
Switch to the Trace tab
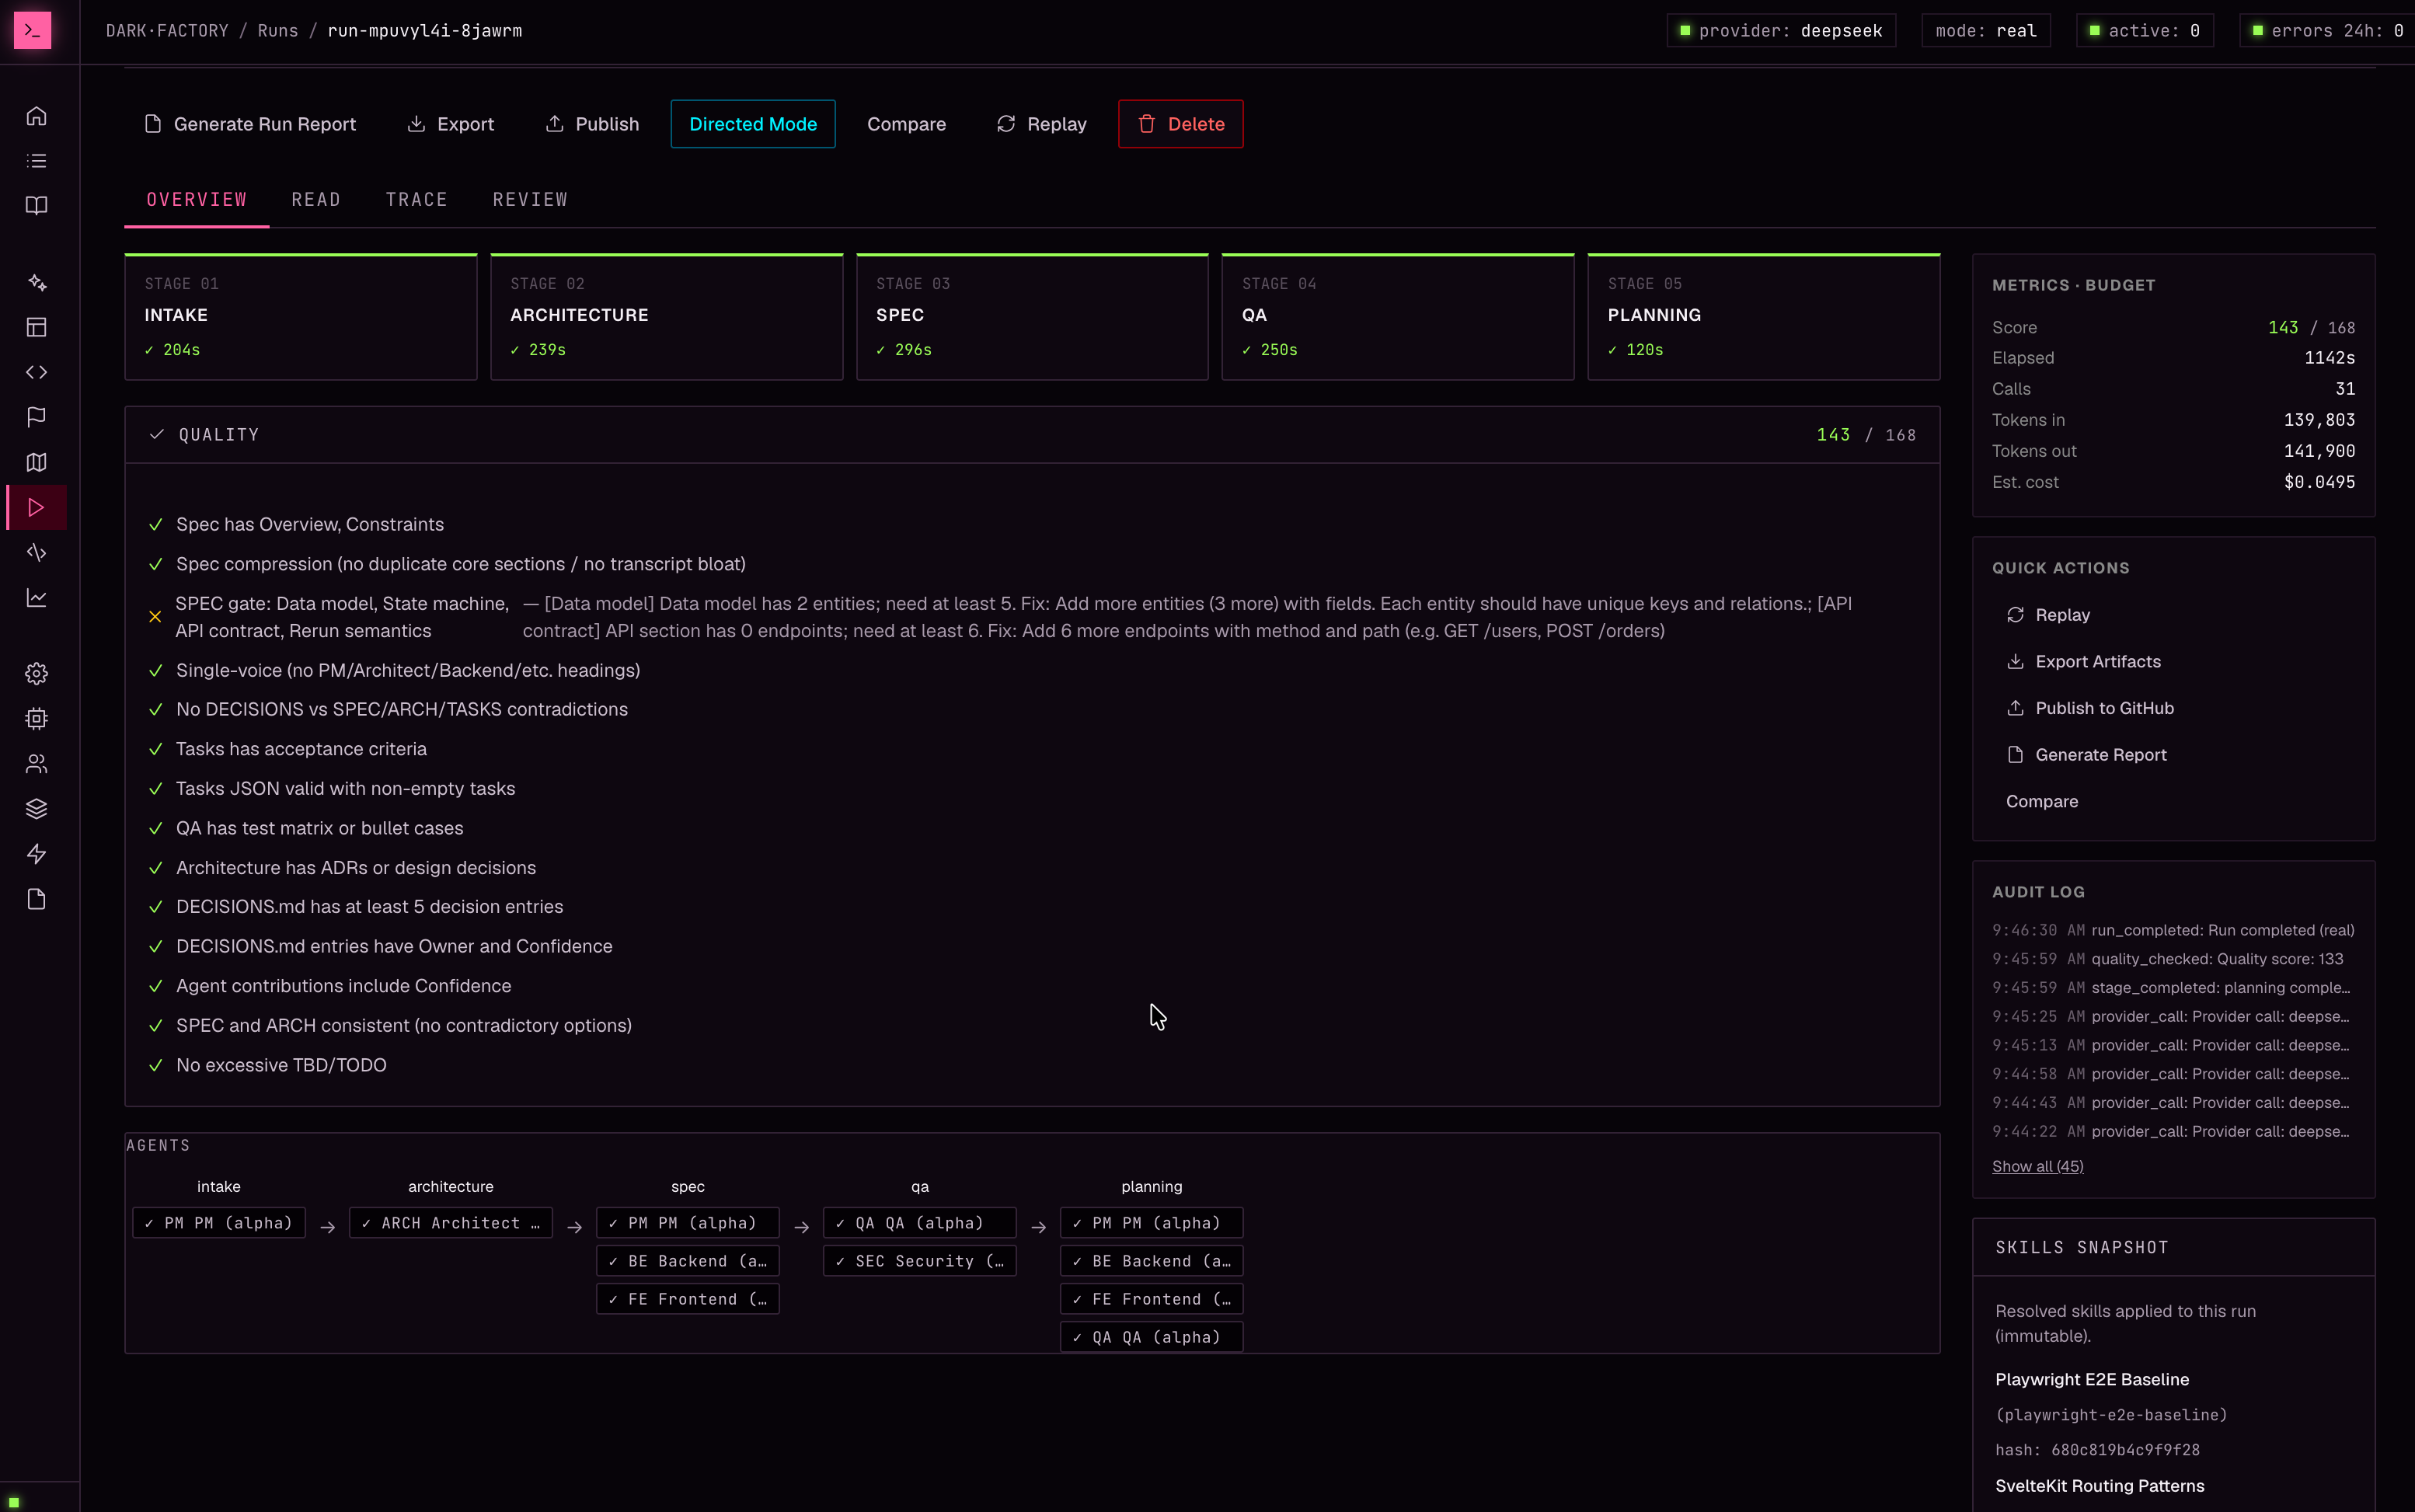pyautogui.click(x=417, y=200)
